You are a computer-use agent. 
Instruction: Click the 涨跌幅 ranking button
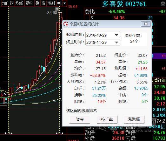pyautogui.click(x=134, y=119)
